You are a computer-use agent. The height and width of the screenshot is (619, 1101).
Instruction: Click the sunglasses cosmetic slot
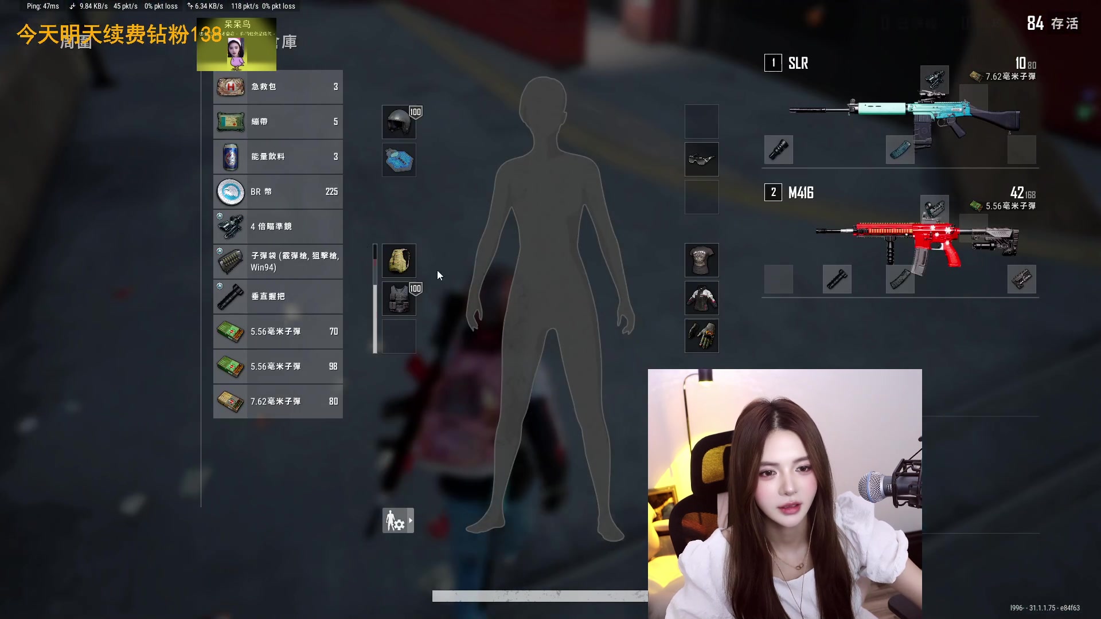click(x=702, y=159)
